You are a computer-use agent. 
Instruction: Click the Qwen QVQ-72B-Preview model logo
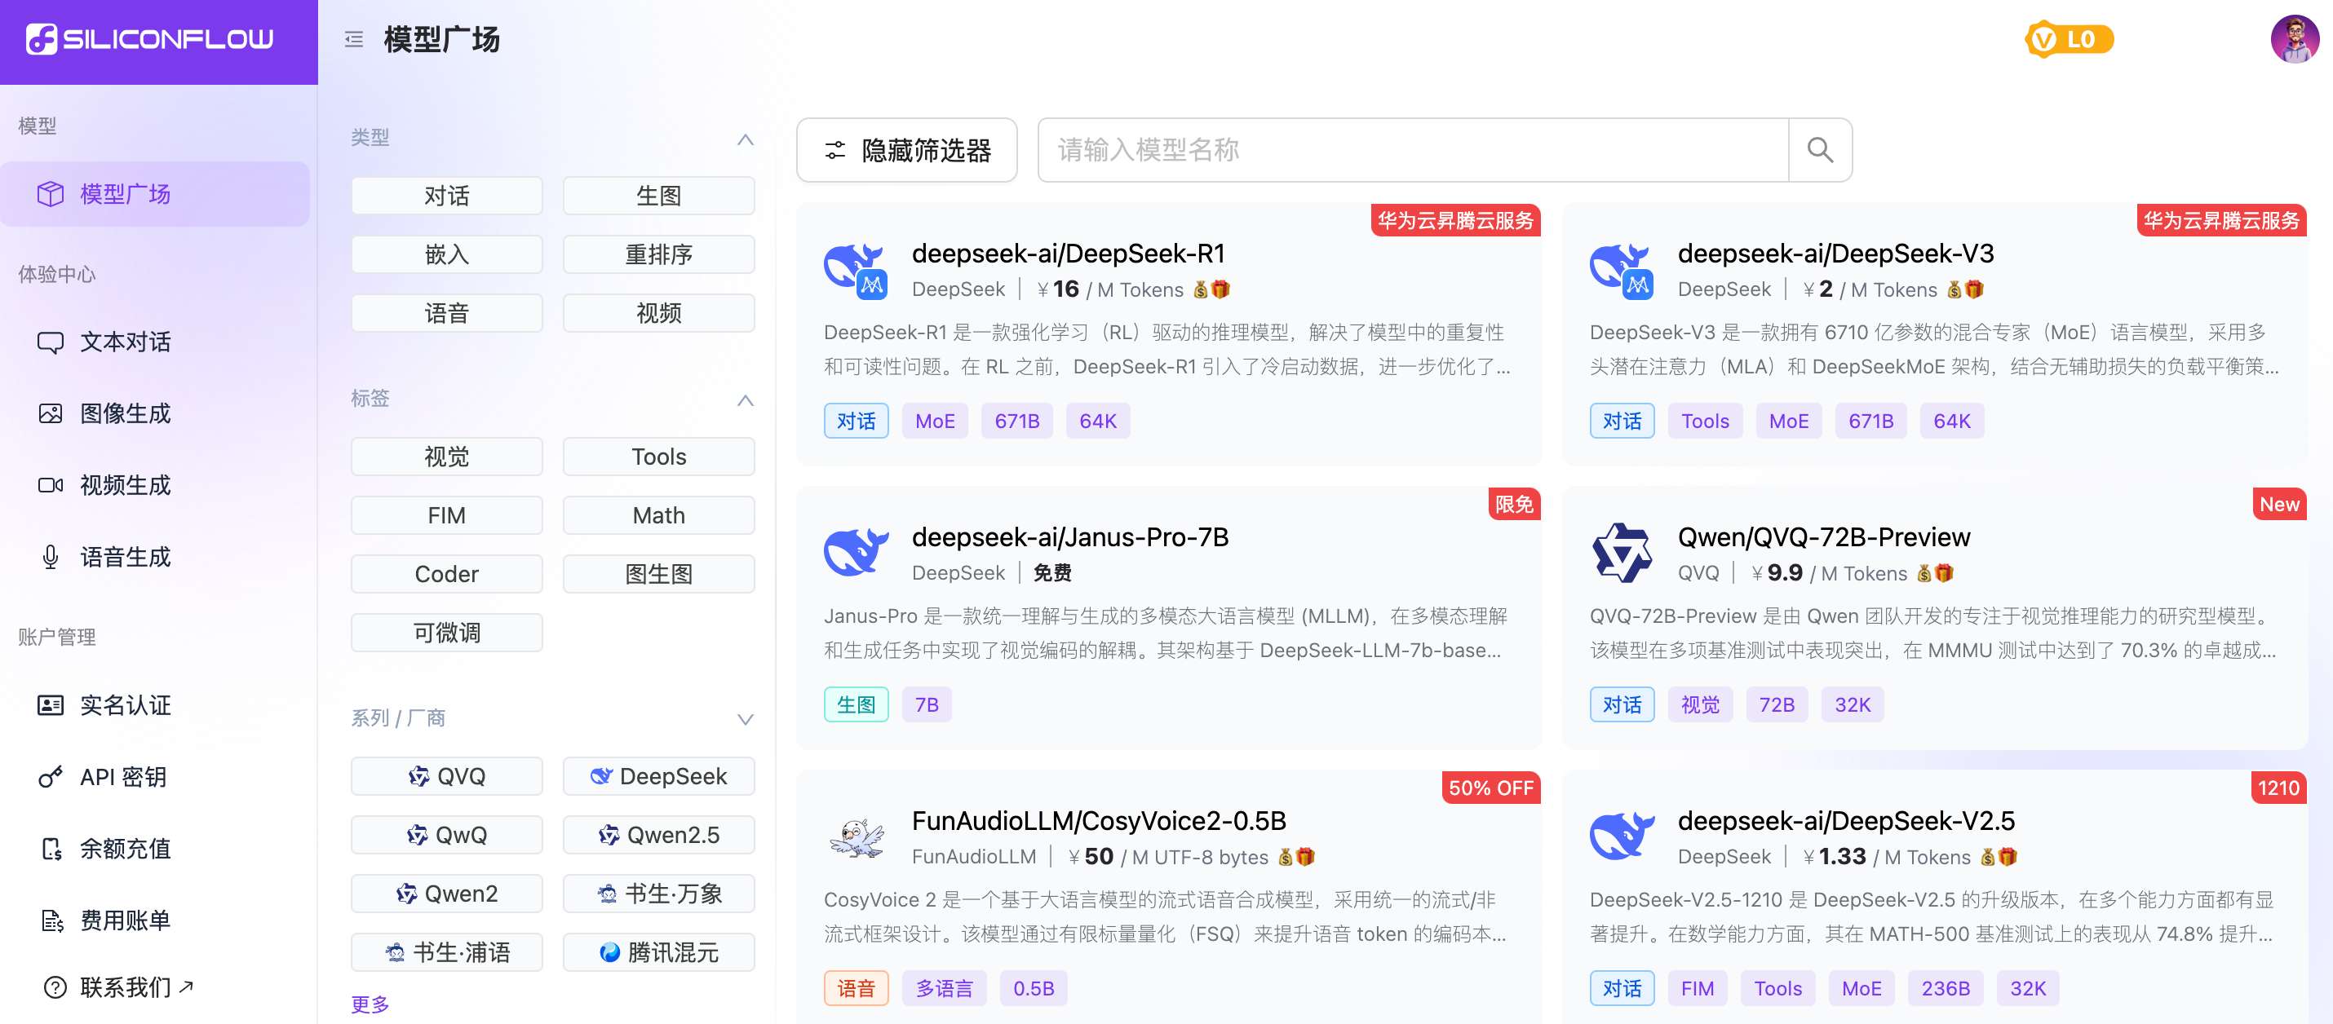[x=1620, y=552]
